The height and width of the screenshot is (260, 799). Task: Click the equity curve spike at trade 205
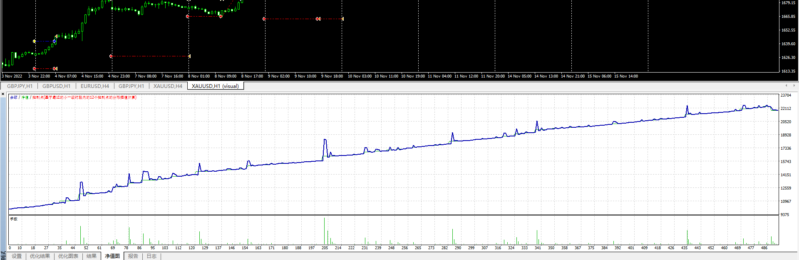325,140
